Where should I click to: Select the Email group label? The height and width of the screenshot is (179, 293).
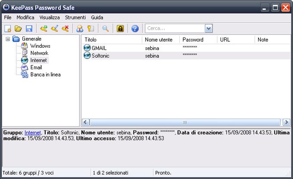click(36, 68)
